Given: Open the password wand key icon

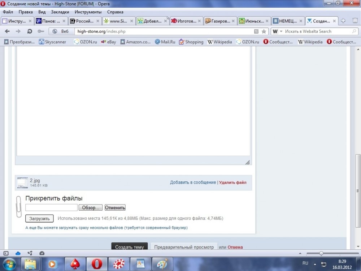Looking at the screenshot, I should 41,31.
